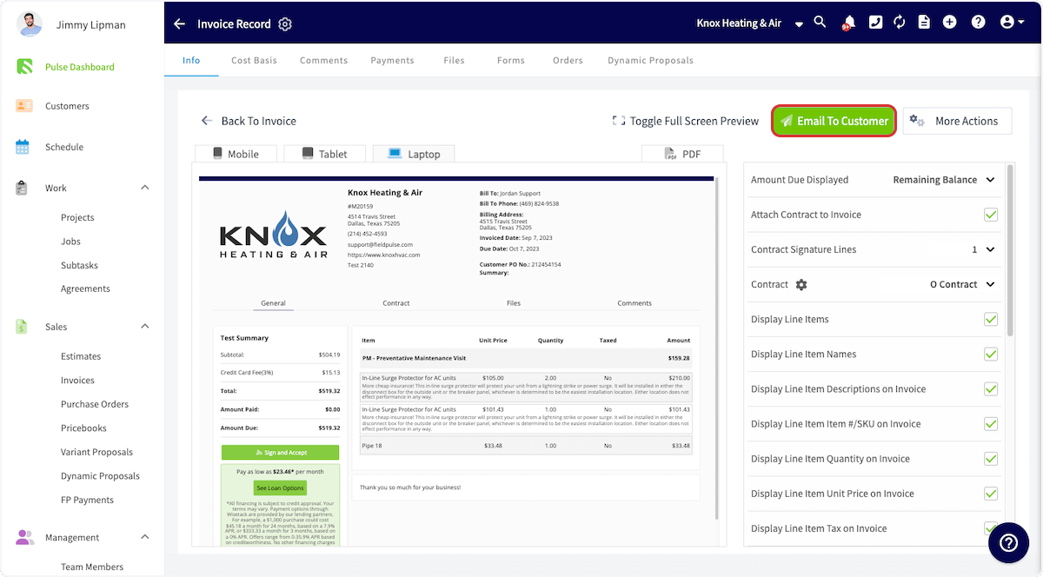Viewport: 1043px width, 577px height.
Task: Open Purchase Orders in sidebar
Action: (95, 404)
